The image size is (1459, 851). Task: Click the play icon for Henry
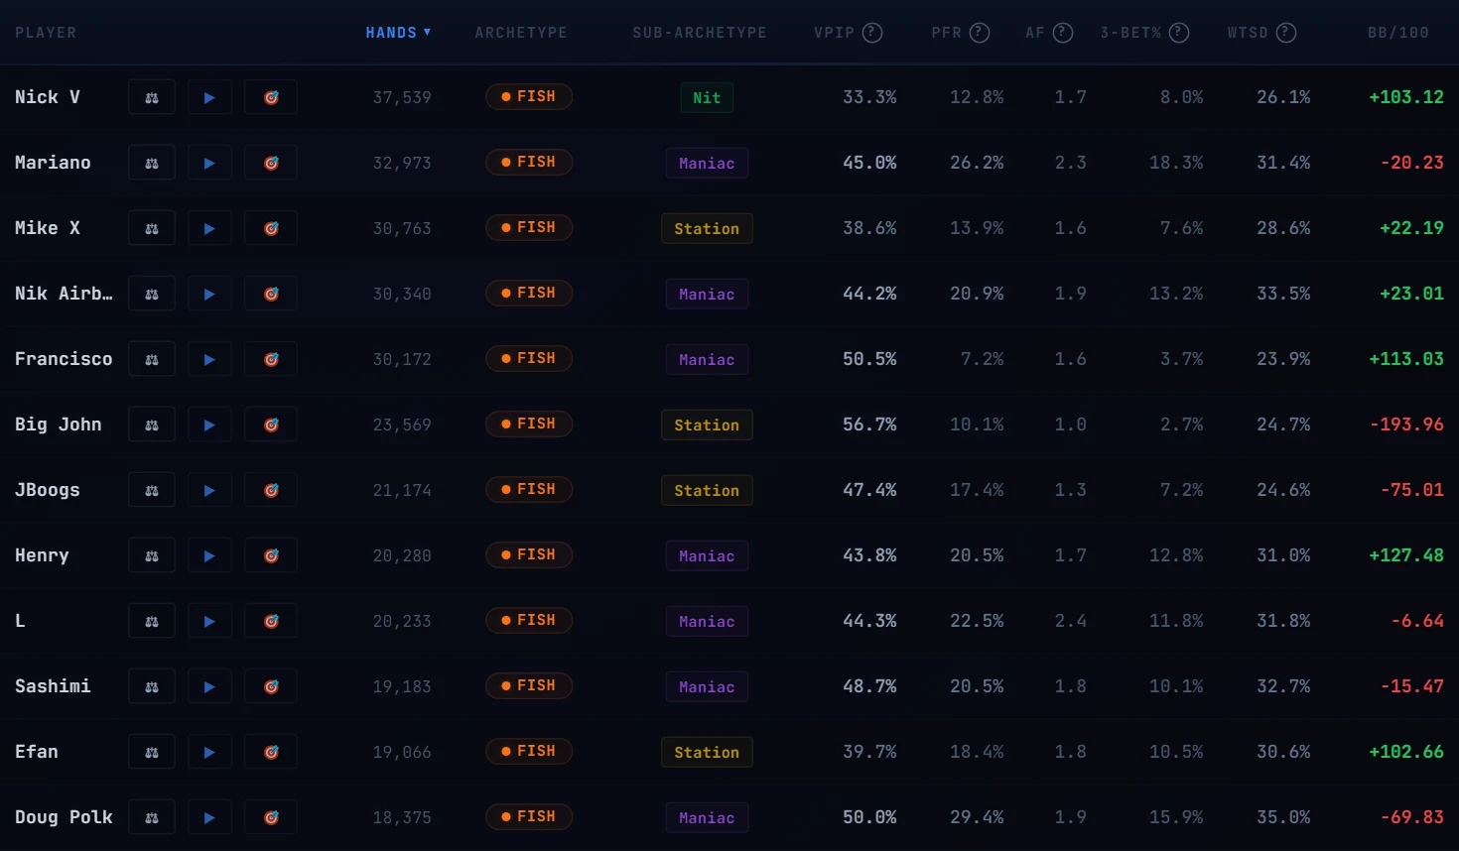point(209,555)
